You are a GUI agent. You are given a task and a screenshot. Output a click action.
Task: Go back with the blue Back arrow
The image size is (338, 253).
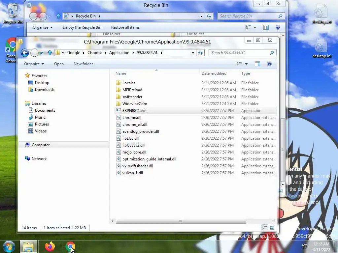[25, 53]
